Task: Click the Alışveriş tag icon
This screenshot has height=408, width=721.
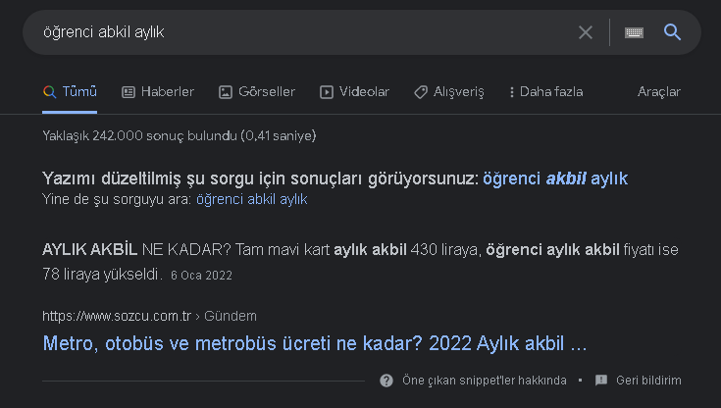Action: coord(421,92)
